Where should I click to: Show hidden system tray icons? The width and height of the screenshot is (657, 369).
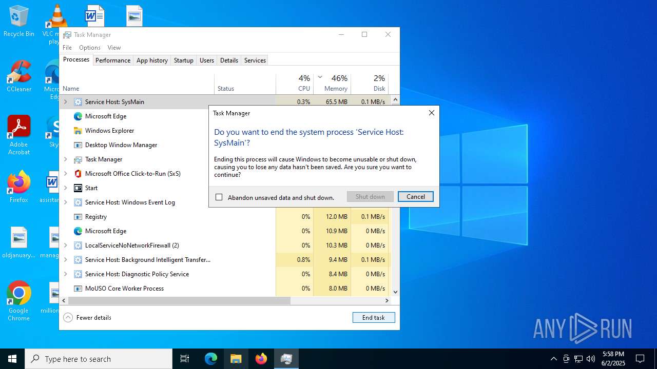pyautogui.click(x=553, y=359)
